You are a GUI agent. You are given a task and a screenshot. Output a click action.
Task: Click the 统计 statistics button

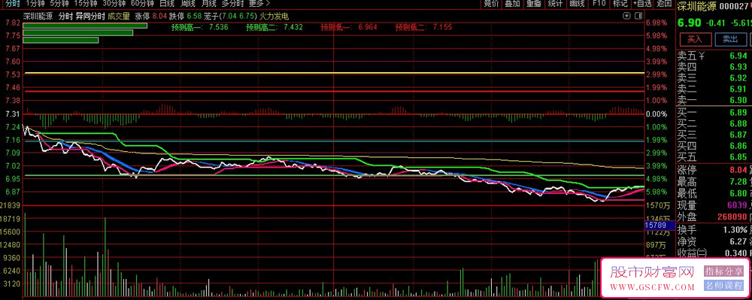tap(555, 4)
